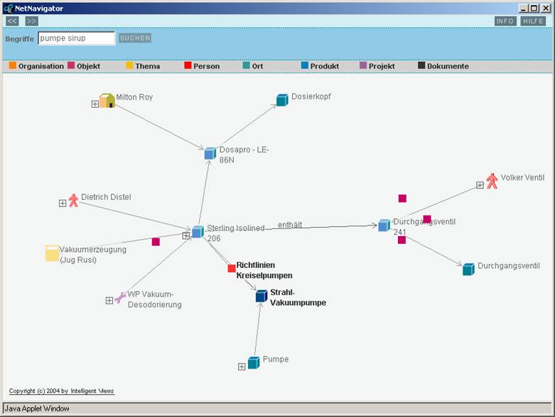Click magenta square overlapping Durchgangsventil label
Viewport: 555px width, 417px height.
click(427, 219)
